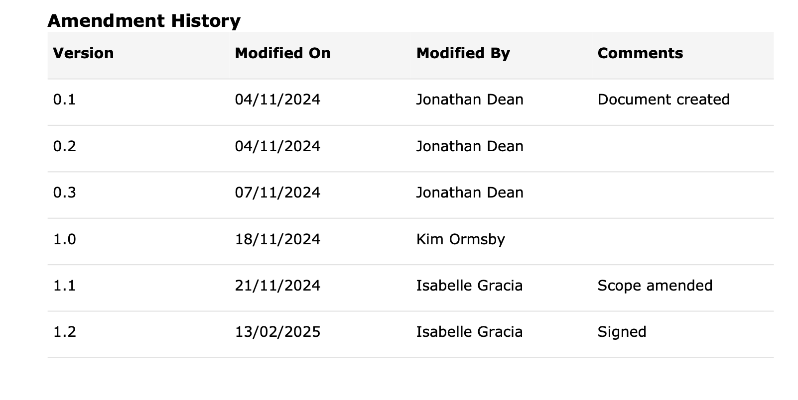
Task: Select the Modified On column header
Action: (282, 53)
